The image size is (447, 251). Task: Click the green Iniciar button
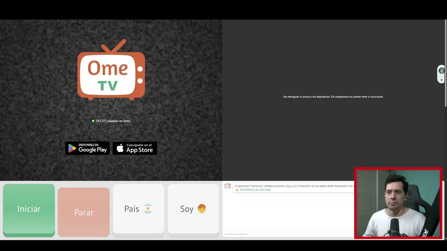[x=29, y=210]
